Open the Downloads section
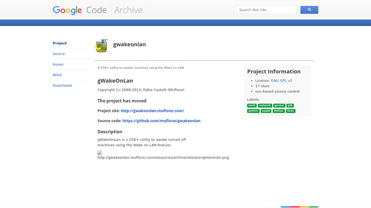Viewport: 371px width, 208px height. click(x=62, y=85)
